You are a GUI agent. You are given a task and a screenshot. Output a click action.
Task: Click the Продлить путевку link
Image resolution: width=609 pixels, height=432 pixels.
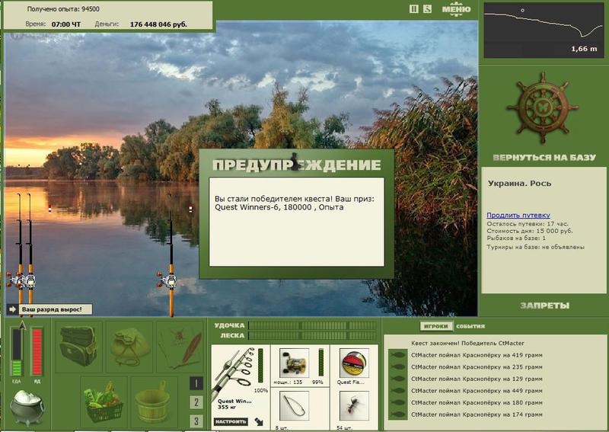pyautogui.click(x=518, y=215)
